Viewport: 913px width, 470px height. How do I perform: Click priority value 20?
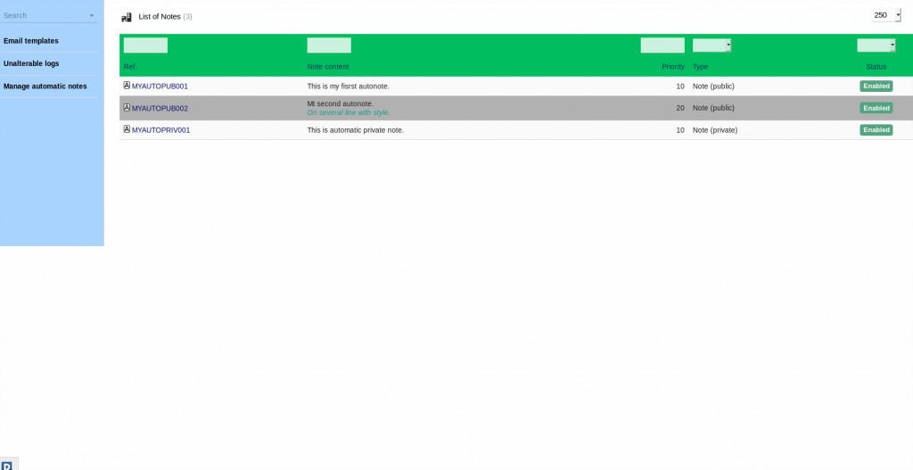[680, 108]
